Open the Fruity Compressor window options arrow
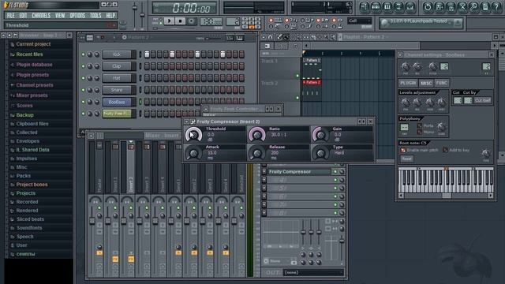The image size is (505, 284). tap(186, 121)
